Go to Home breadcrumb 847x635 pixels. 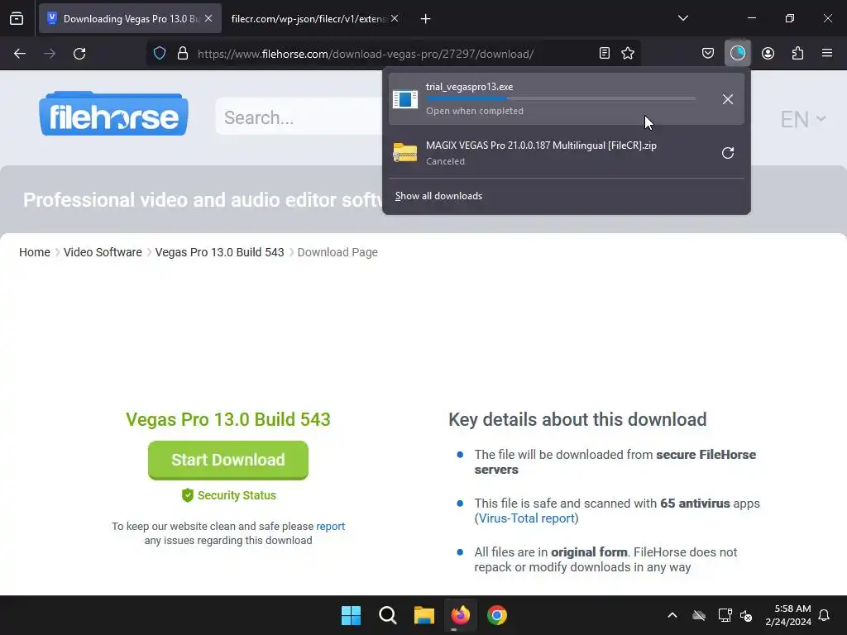[x=35, y=252]
